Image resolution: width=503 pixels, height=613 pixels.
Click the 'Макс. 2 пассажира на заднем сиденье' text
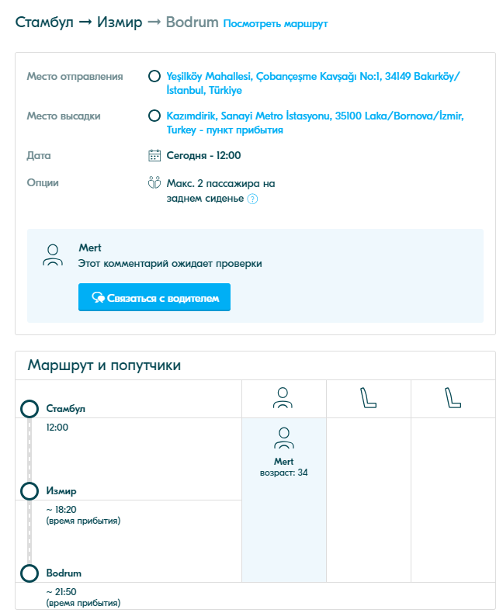(x=220, y=191)
